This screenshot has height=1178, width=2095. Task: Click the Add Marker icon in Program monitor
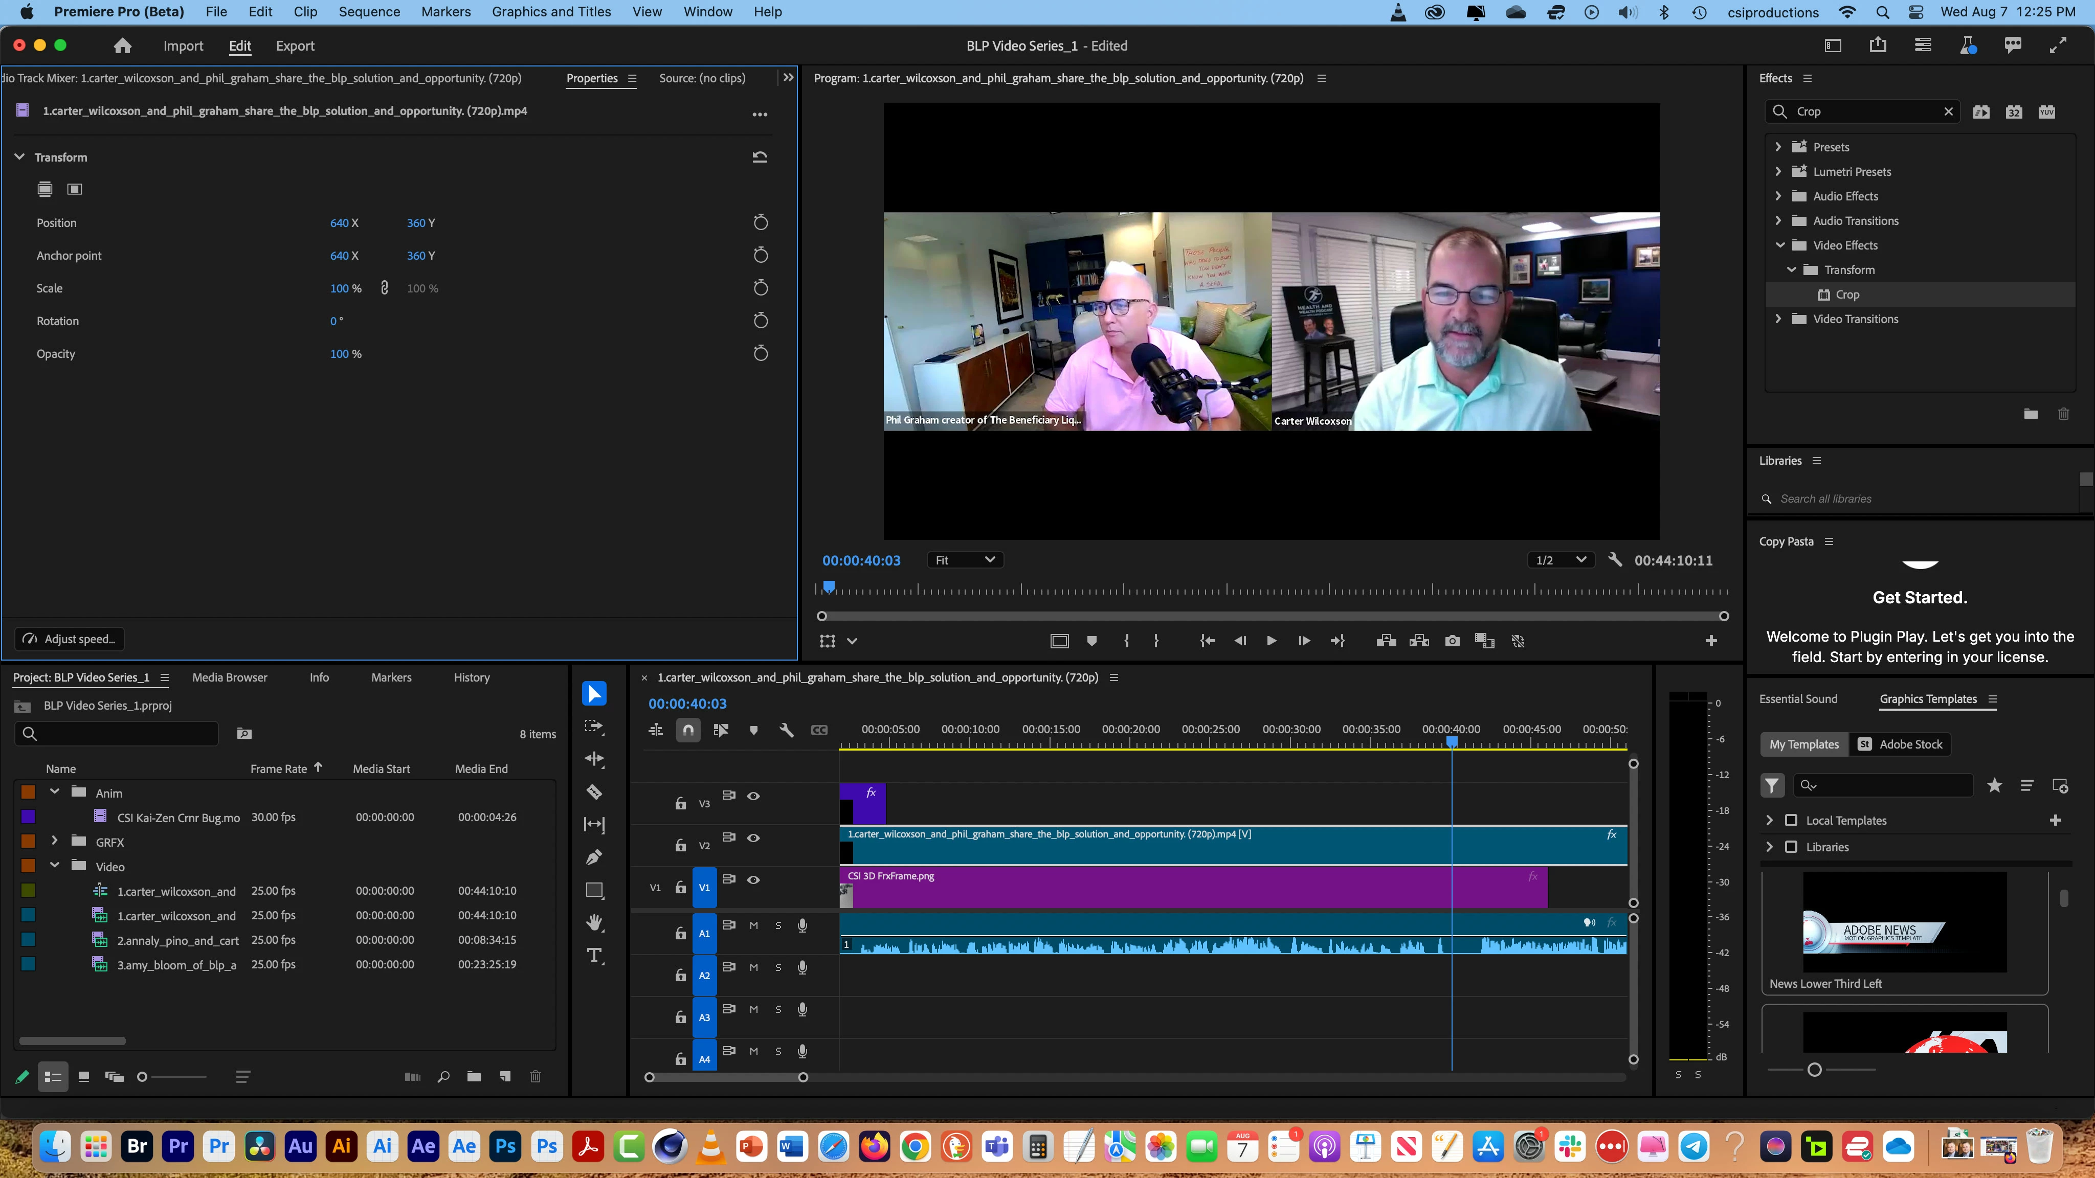coord(1091,642)
